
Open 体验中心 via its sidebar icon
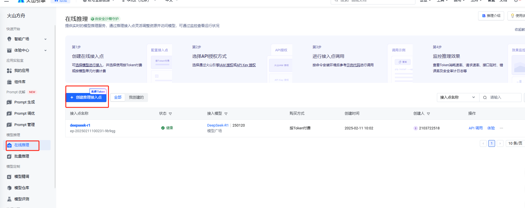pos(9,50)
